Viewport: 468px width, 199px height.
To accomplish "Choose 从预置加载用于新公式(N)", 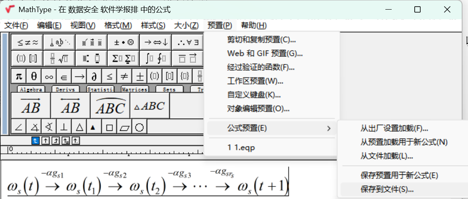I will tap(403, 142).
